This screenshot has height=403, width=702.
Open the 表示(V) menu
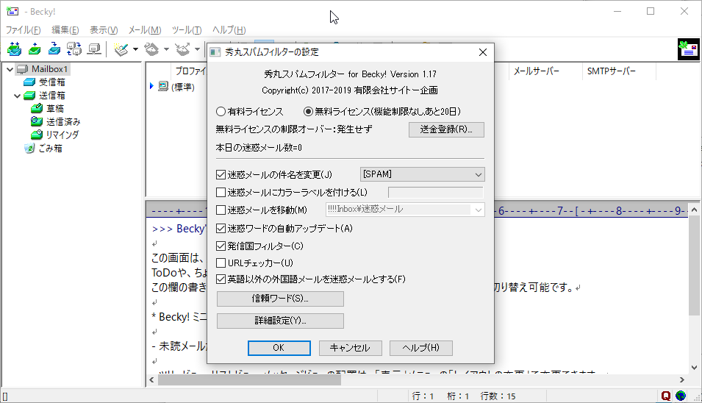click(104, 30)
